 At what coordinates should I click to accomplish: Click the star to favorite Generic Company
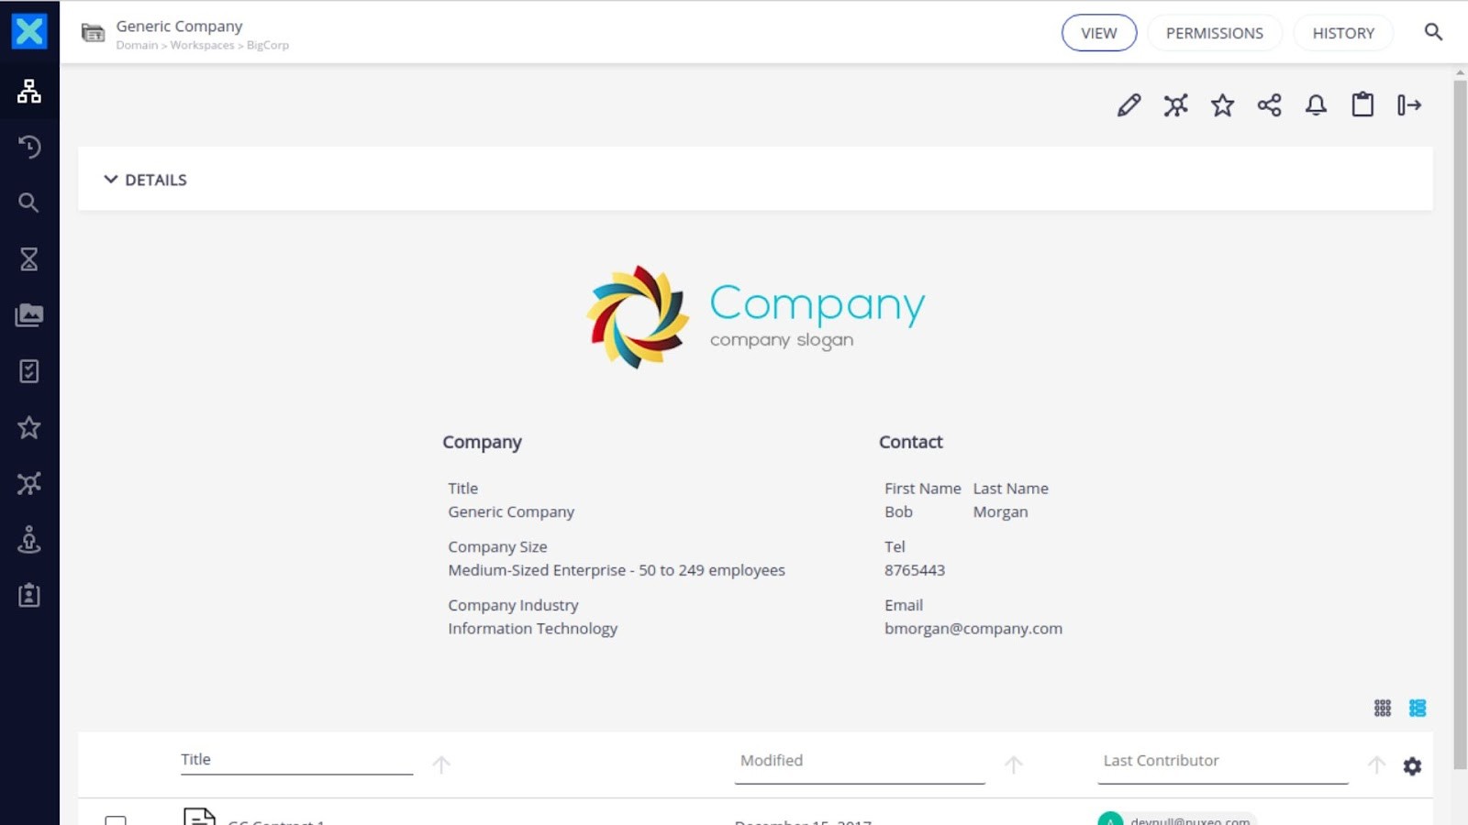[1222, 104]
